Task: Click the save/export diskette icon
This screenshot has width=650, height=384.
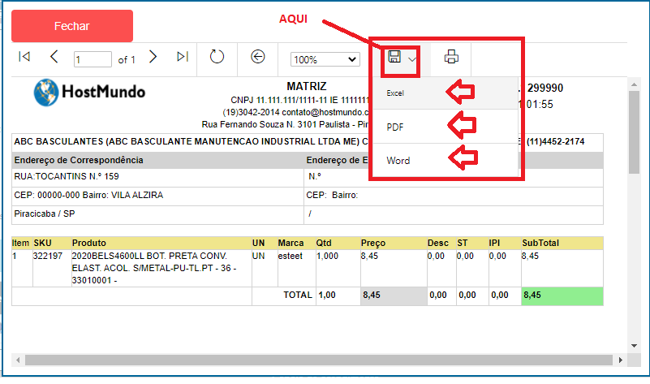Action: pos(394,56)
